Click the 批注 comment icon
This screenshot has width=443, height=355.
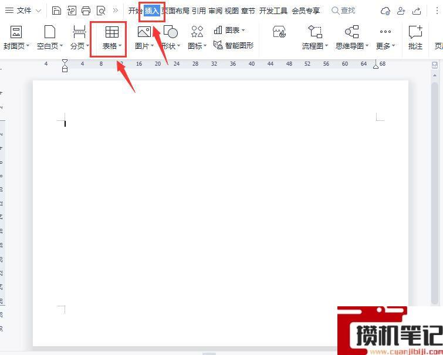[x=415, y=32]
